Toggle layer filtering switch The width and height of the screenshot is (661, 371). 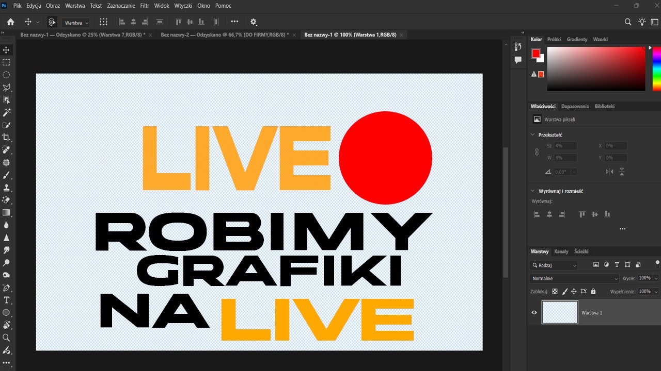pos(657,263)
